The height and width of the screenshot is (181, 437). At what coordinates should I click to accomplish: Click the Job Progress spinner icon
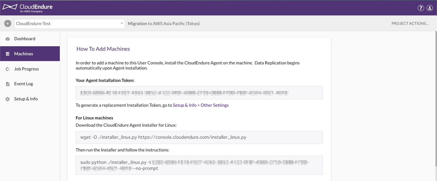pyautogui.click(x=7, y=69)
